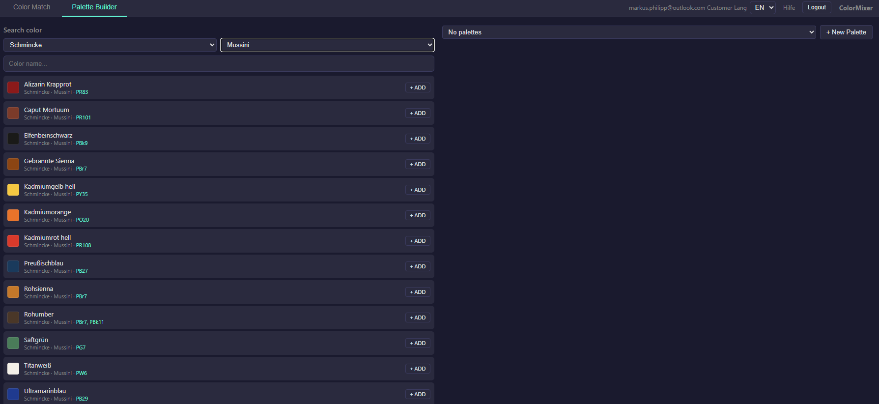
Task: Click the Preußischblau color swatch
Action: [13, 266]
